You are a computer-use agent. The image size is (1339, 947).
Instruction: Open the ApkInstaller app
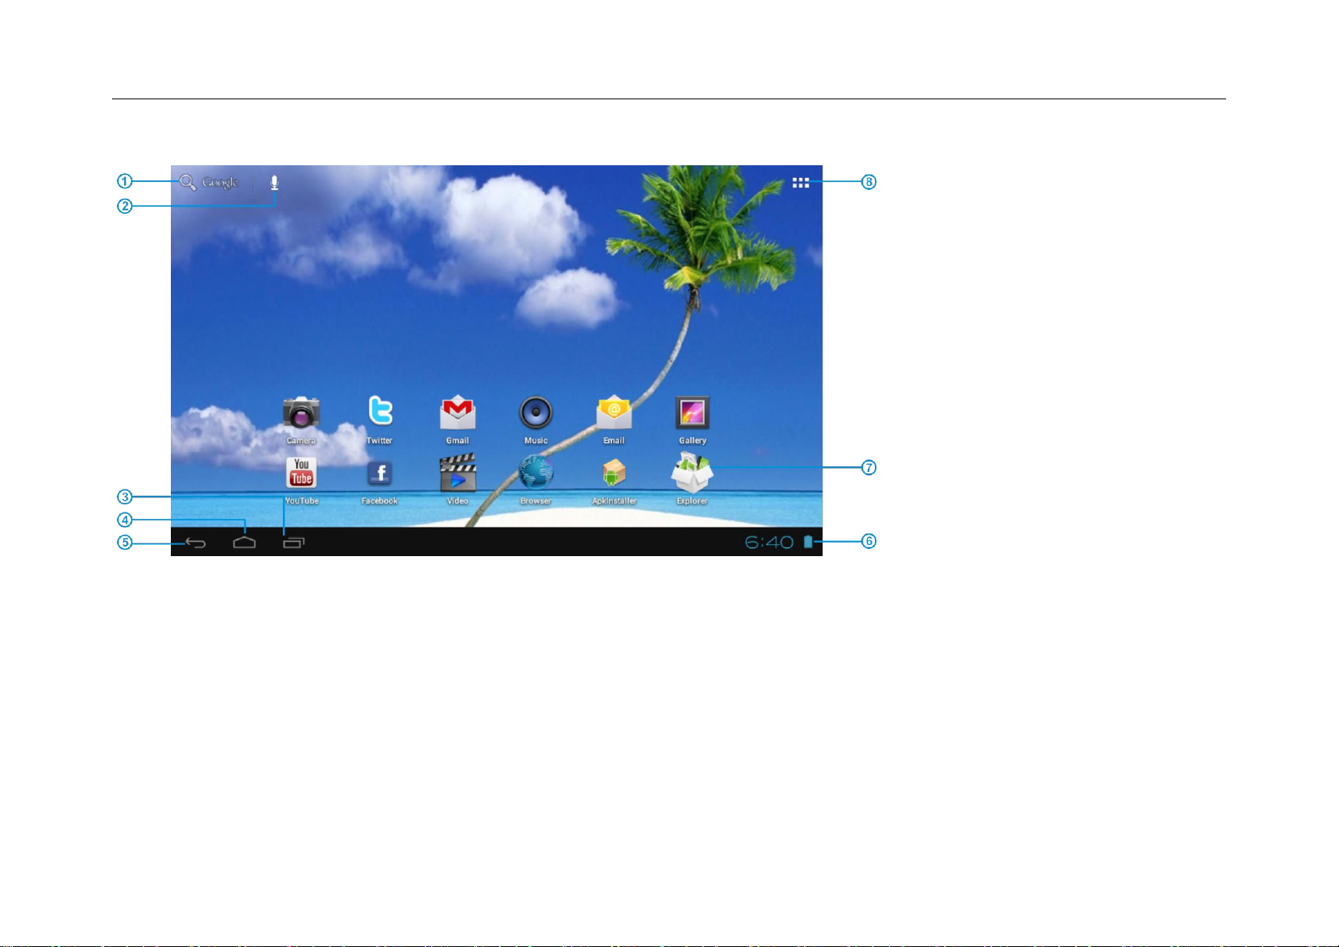613,474
